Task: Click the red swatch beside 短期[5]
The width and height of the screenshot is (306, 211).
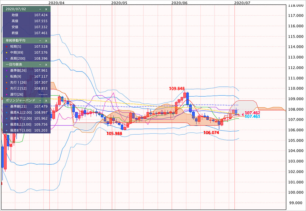Action: (6, 46)
